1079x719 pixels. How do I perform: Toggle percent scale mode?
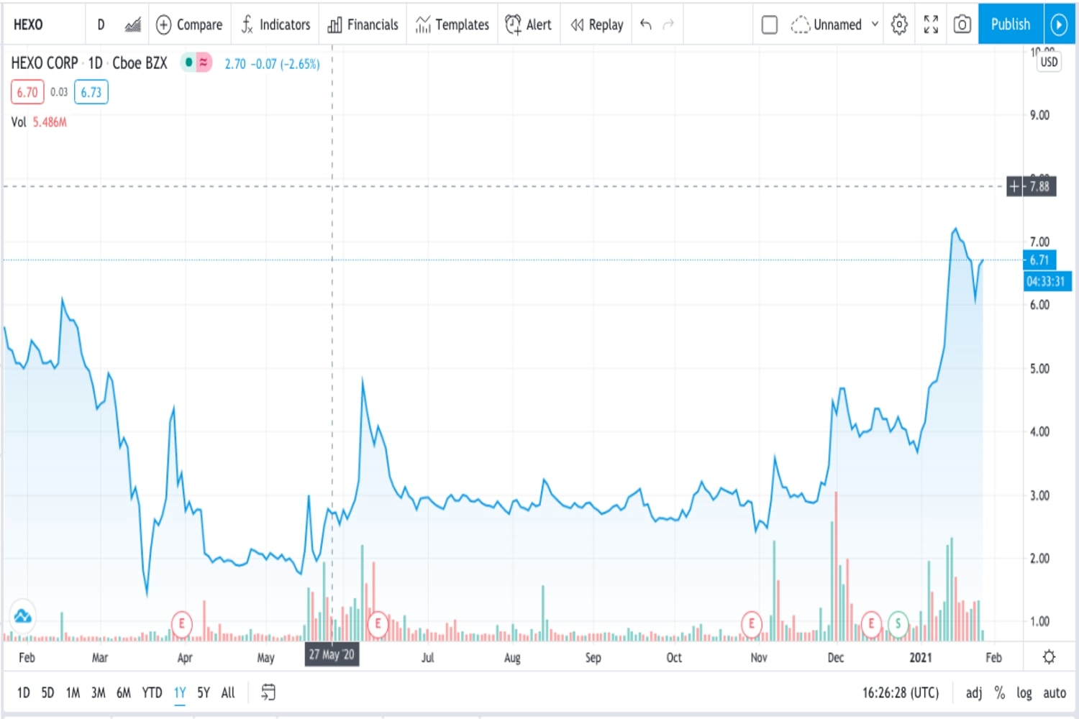1000,692
